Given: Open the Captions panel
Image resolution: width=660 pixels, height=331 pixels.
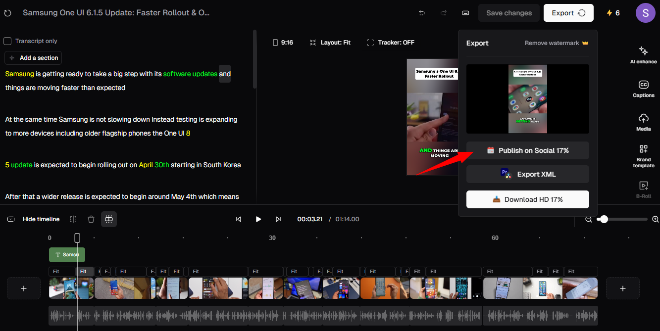Looking at the screenshot, I should click(x=643, y=89).
